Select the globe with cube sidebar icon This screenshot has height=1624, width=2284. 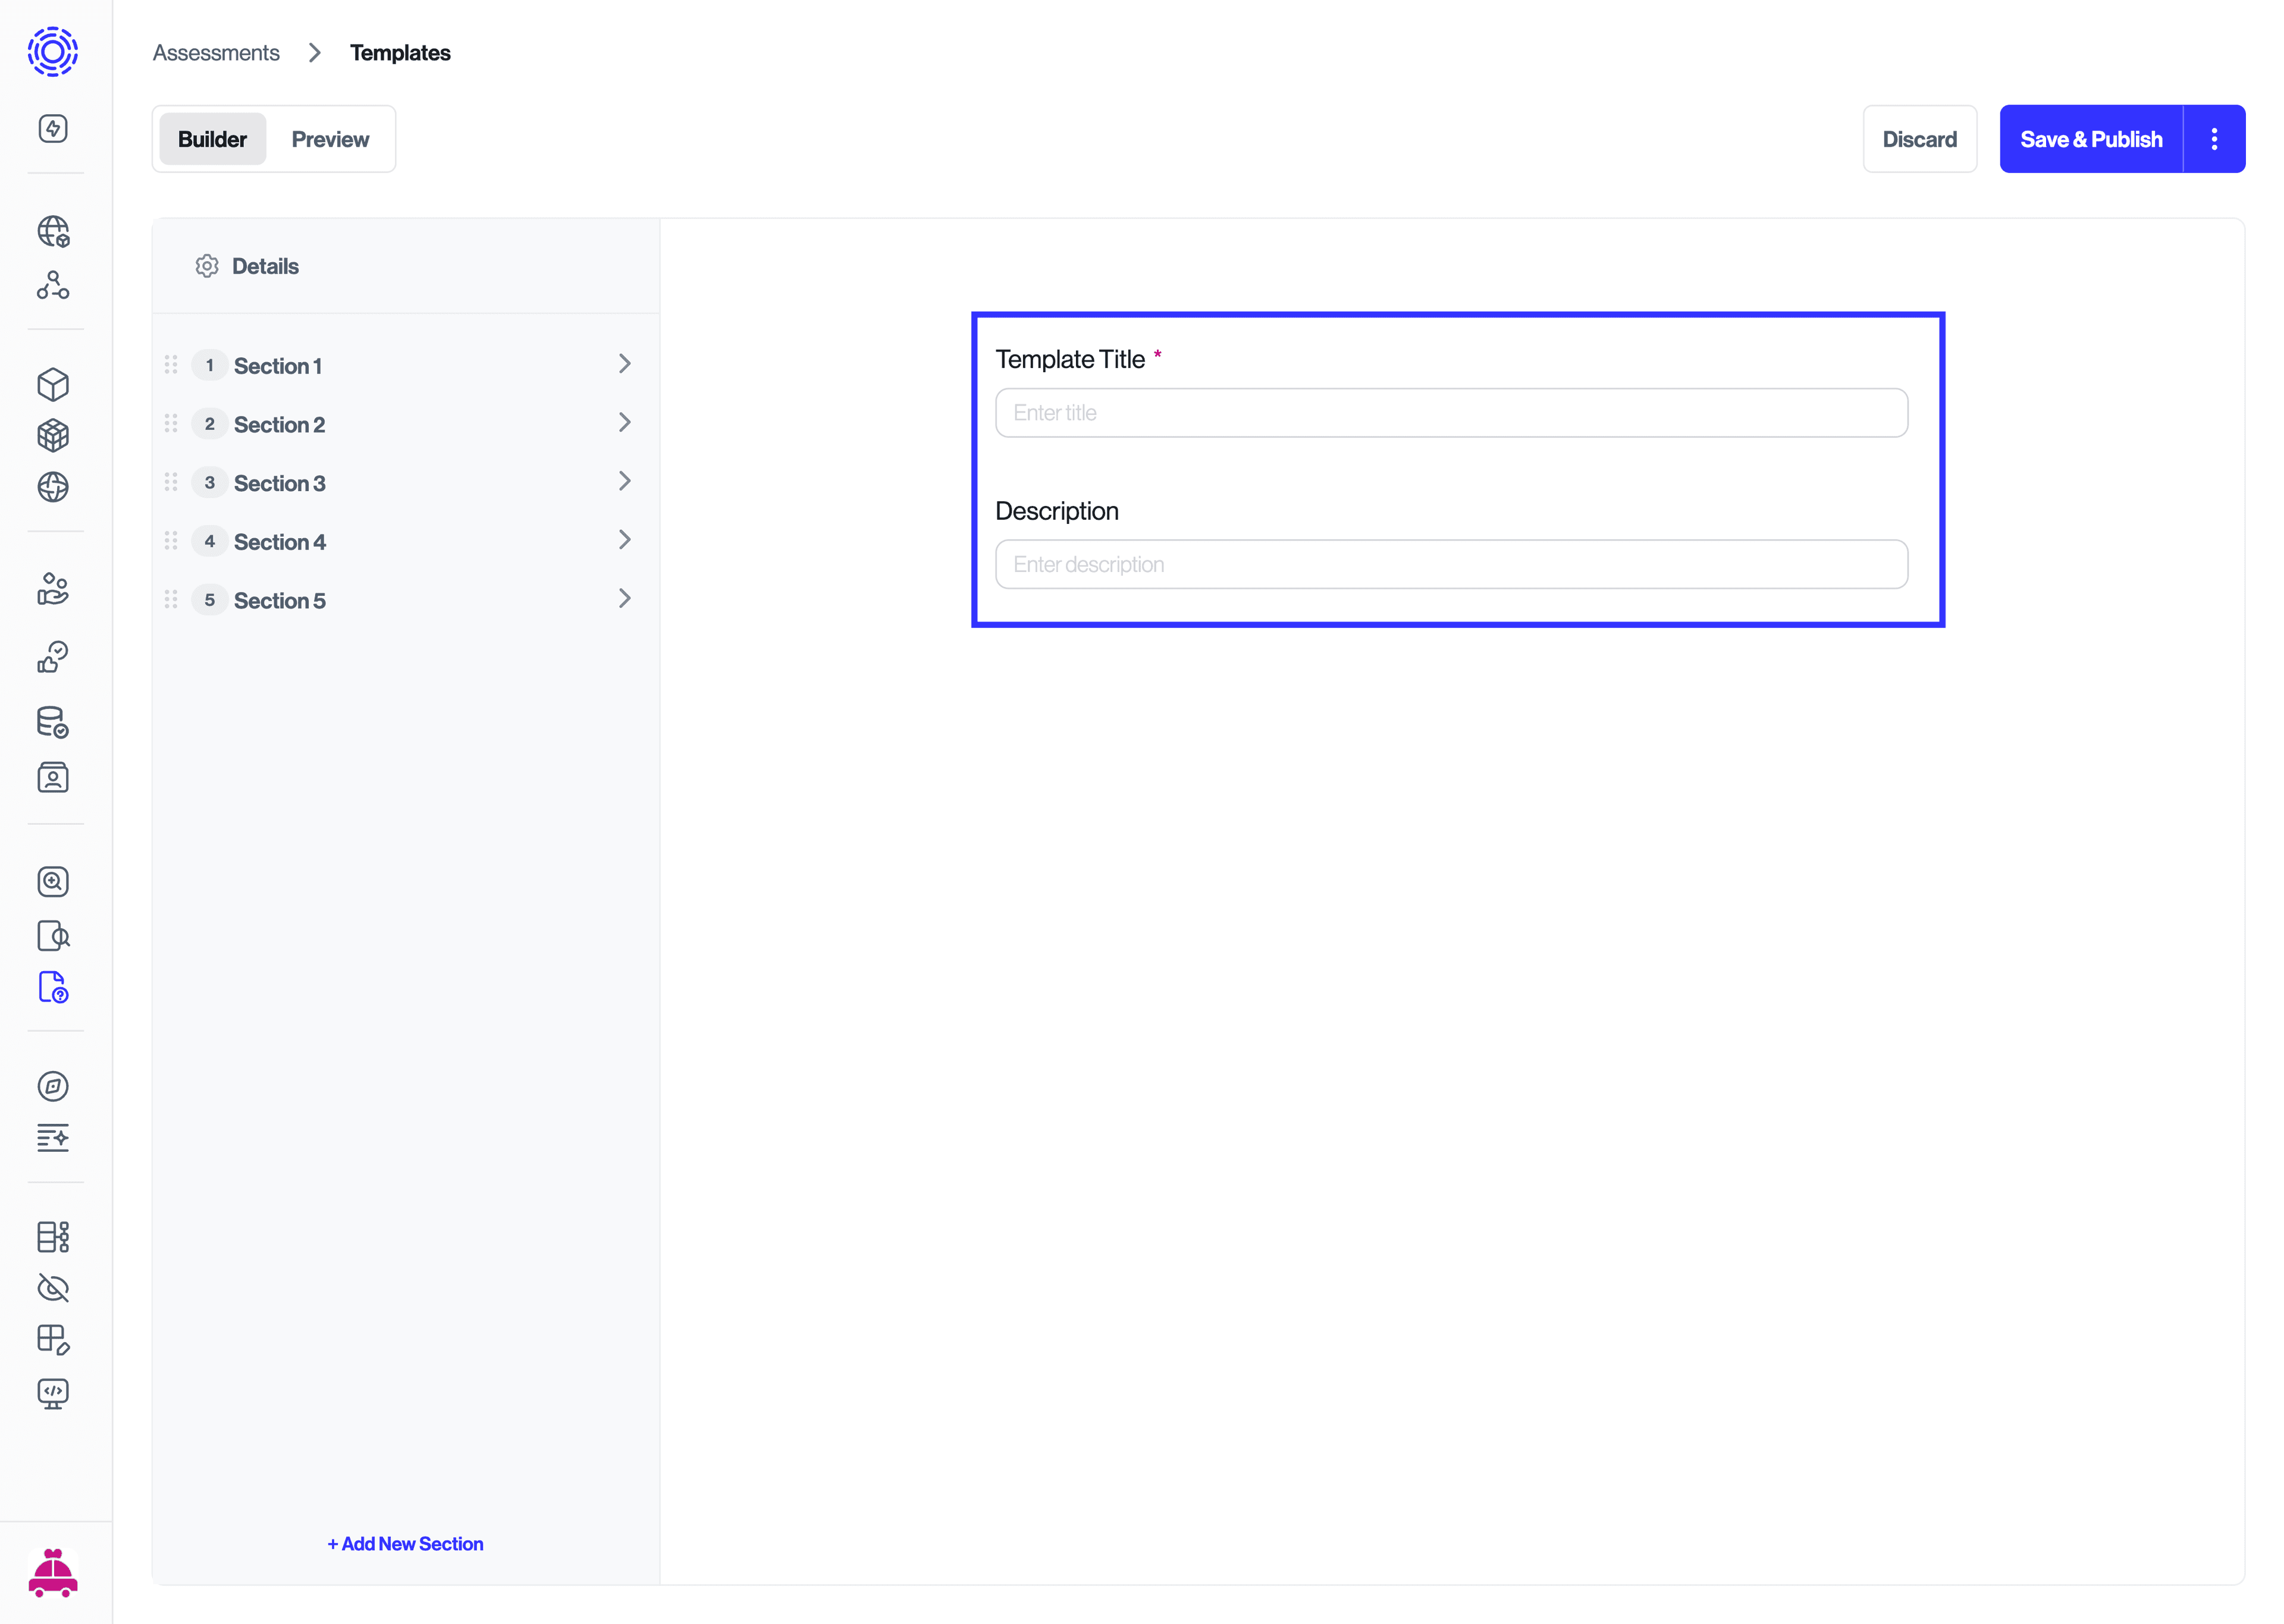point(52,231)
